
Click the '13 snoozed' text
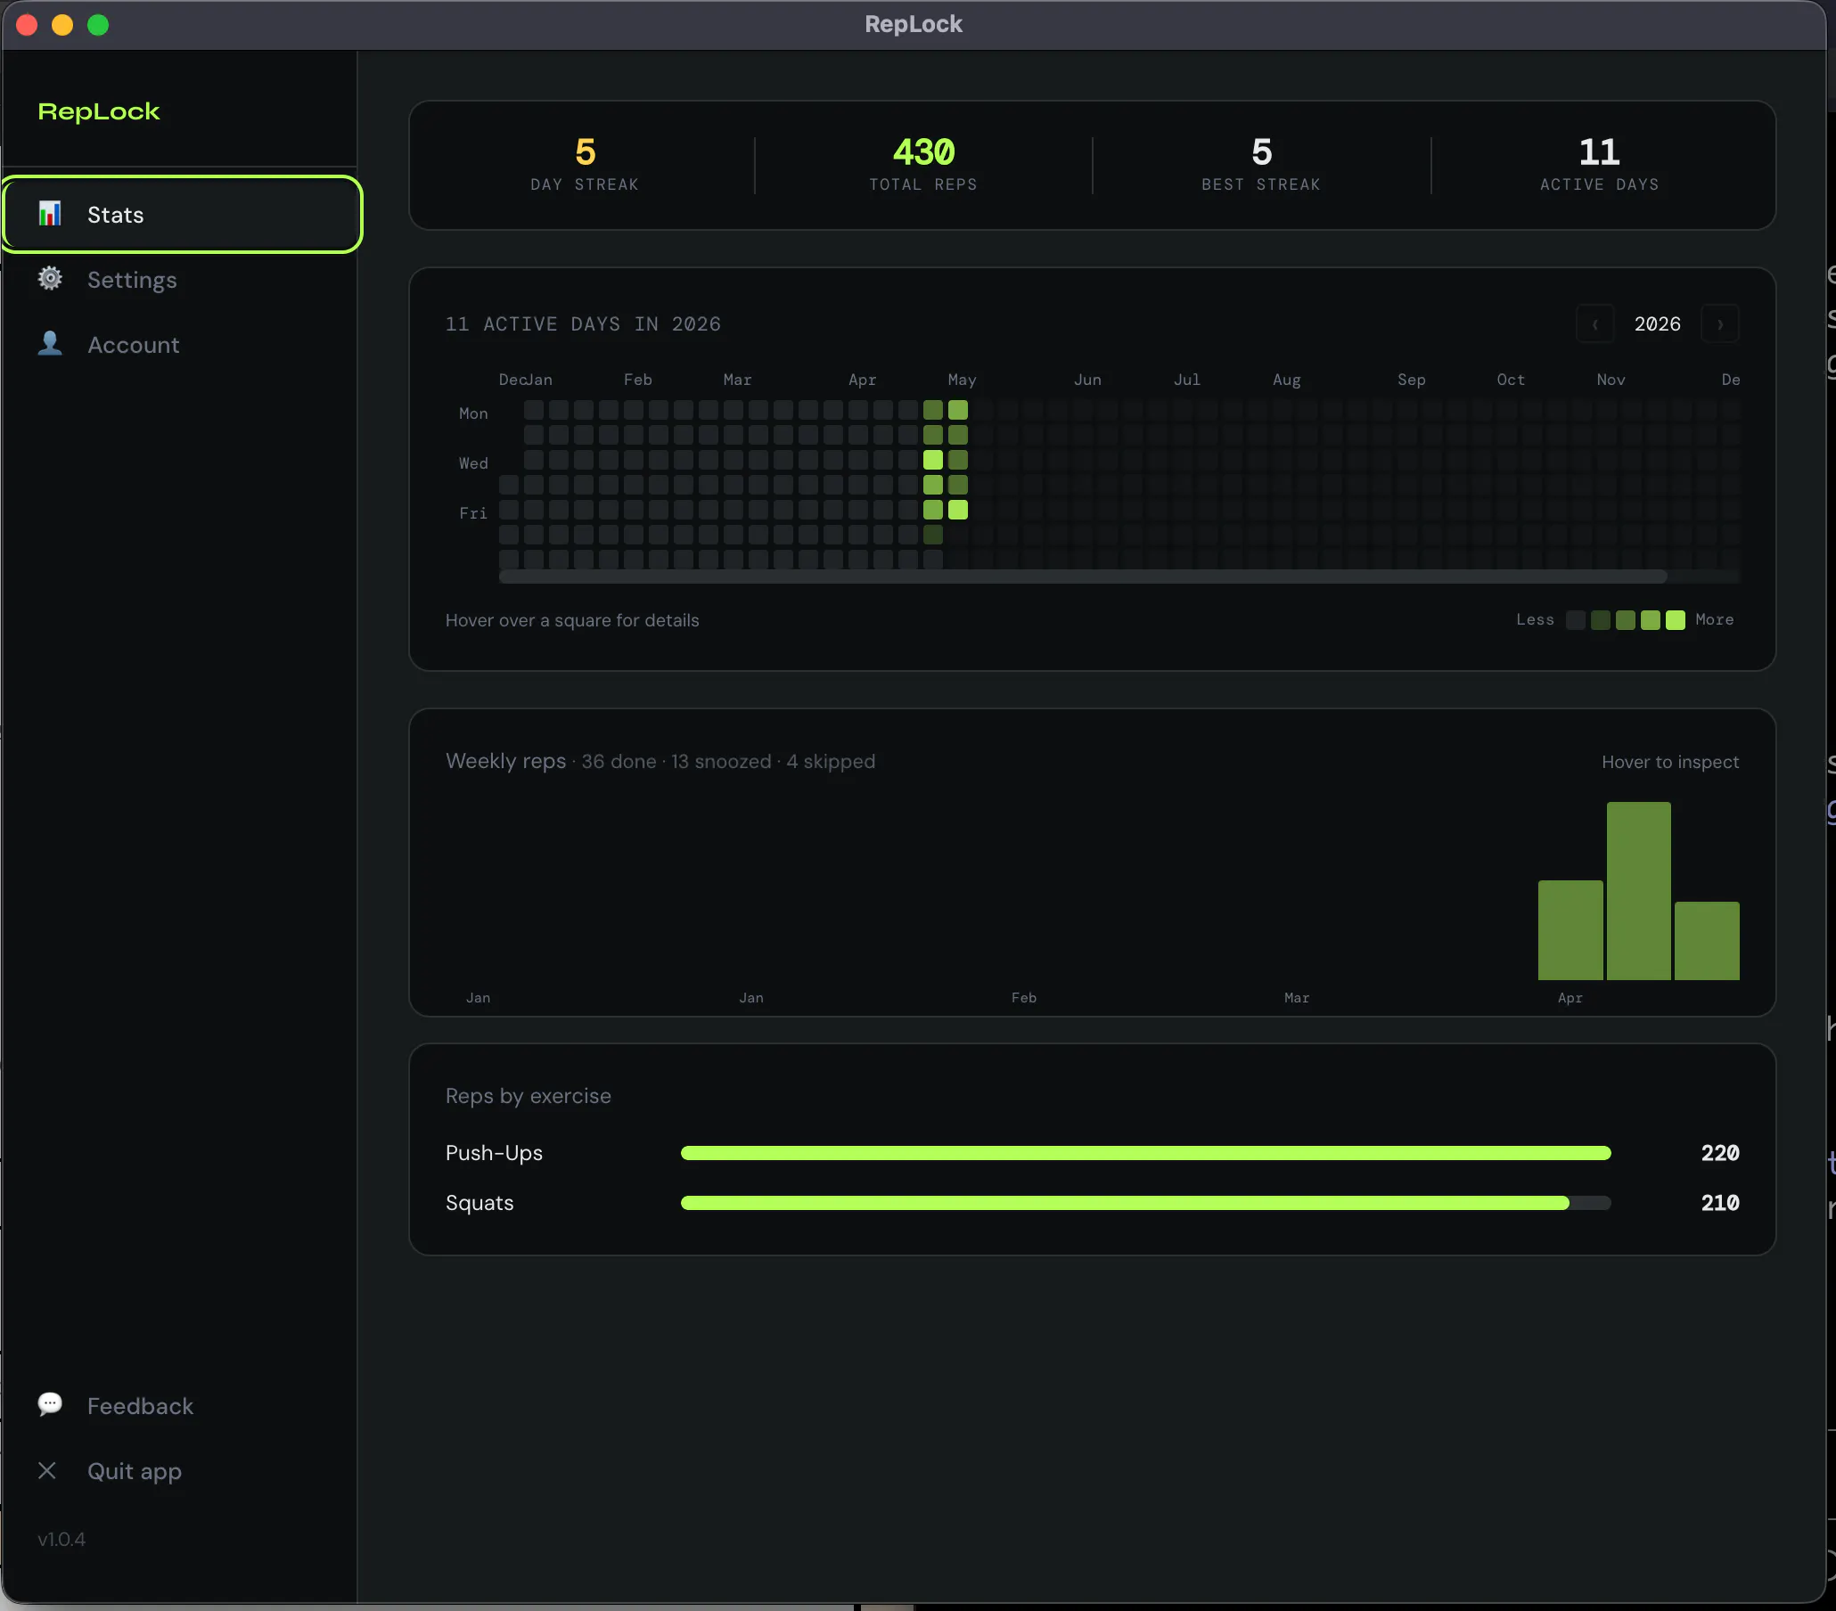click(x=721, y=762)
